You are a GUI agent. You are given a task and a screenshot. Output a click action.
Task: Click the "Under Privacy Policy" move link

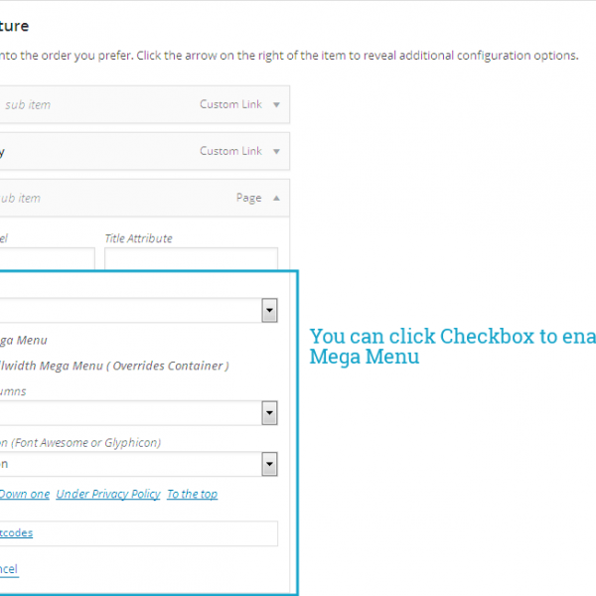pyautogui.click(x=108, y=494)
